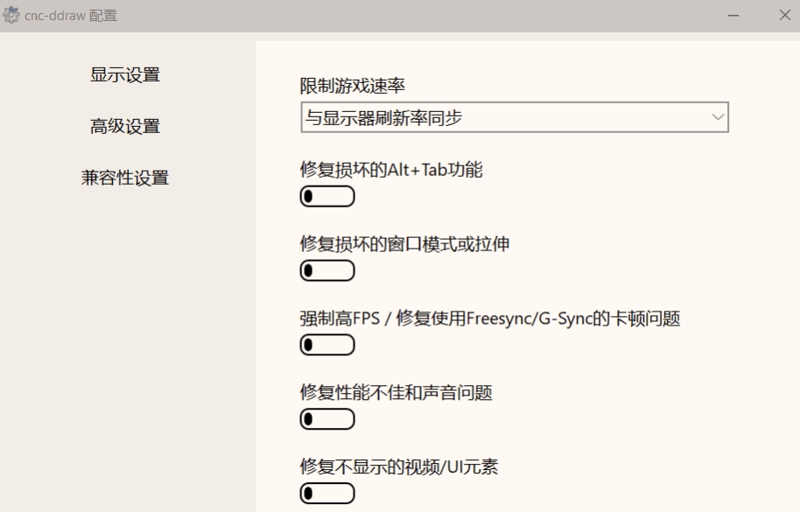
Task: Switch on 修复不显示的视频/UI元素
Action: pyautogui.click(x=327, y=494)
